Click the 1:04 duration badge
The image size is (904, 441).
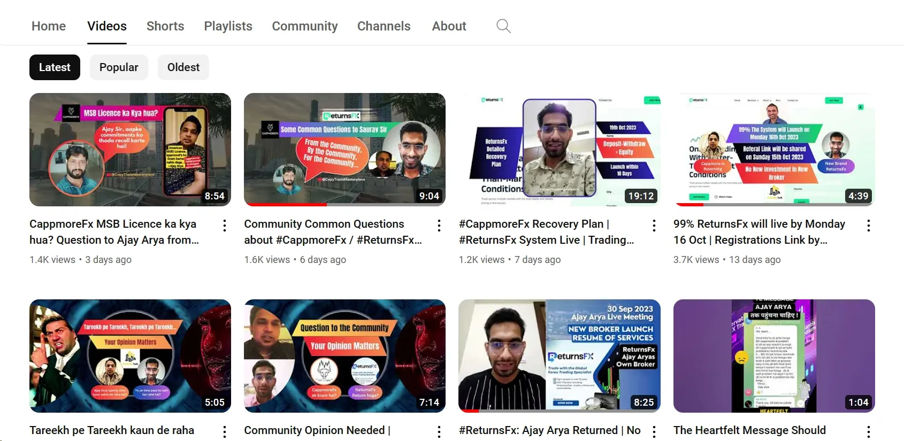[859, 403]
